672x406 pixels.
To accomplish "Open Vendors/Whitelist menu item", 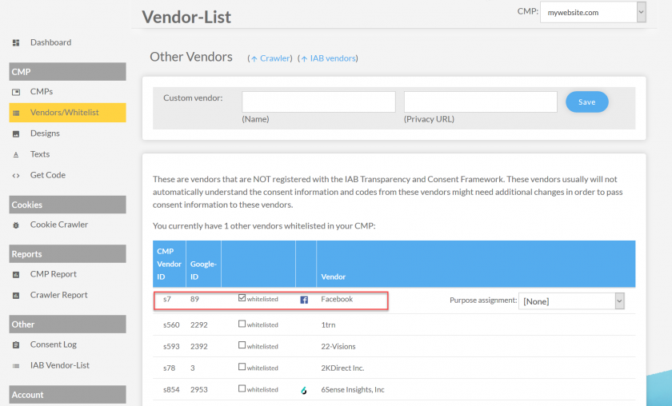I will pyautogui.click(x=67, y=113).
